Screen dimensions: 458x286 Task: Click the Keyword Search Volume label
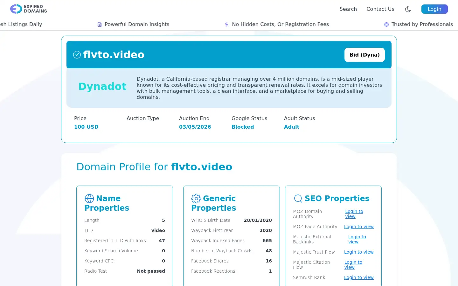[111, 251]
